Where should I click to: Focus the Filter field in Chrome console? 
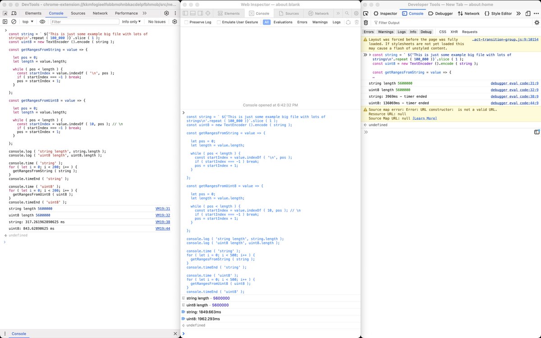pos(85,22)
